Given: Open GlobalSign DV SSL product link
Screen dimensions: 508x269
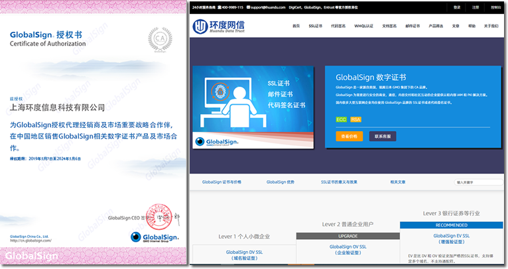Looking at the screenshot, I should pyautogui.click(x=244, y=255).
